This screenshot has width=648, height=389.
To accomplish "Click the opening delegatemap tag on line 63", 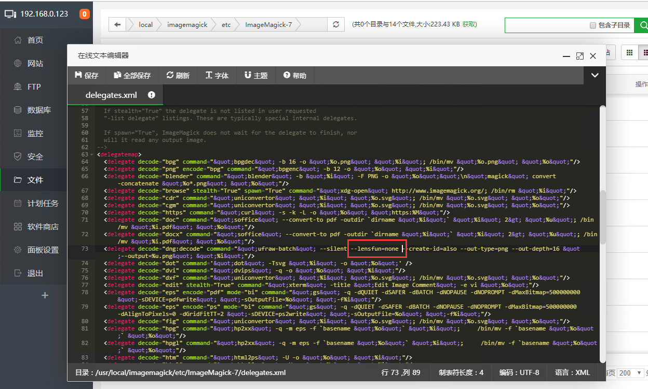I will (x=119, y=155).
